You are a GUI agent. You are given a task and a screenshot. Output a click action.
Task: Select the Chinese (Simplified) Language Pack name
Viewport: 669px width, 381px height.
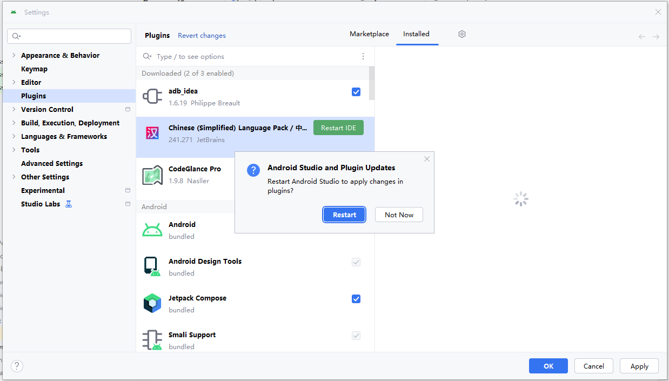coord(238,128)
